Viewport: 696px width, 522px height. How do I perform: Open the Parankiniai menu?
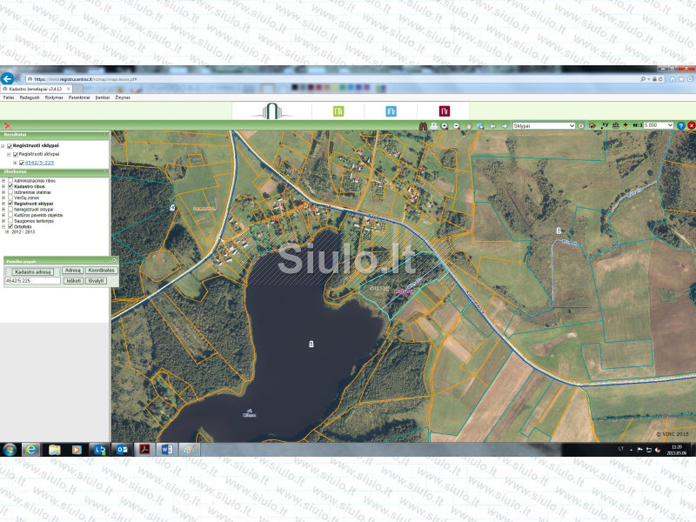[x=79, y=97]
